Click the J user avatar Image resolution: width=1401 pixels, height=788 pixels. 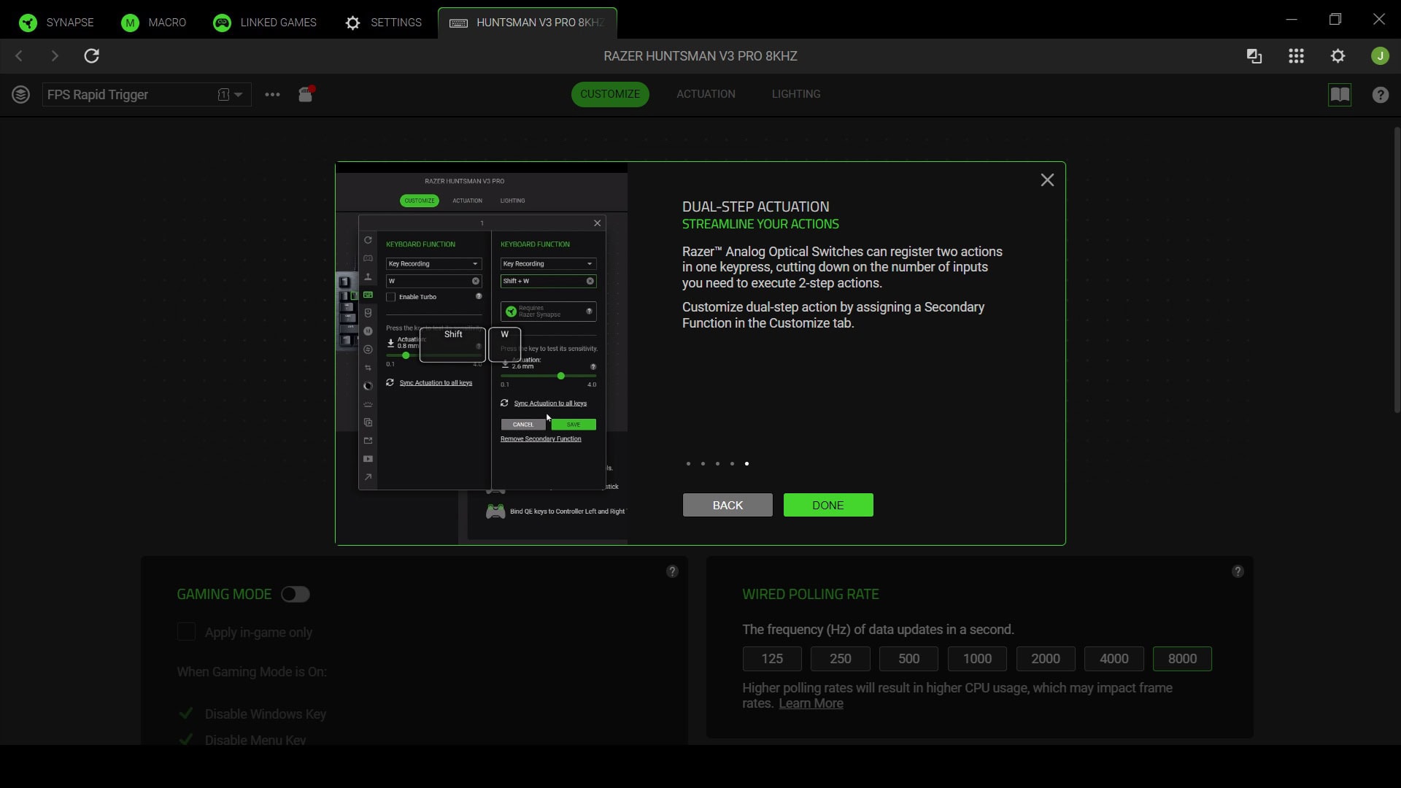(x=1379, y=55)
